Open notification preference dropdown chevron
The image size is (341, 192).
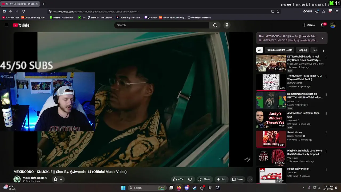[61, 179]
